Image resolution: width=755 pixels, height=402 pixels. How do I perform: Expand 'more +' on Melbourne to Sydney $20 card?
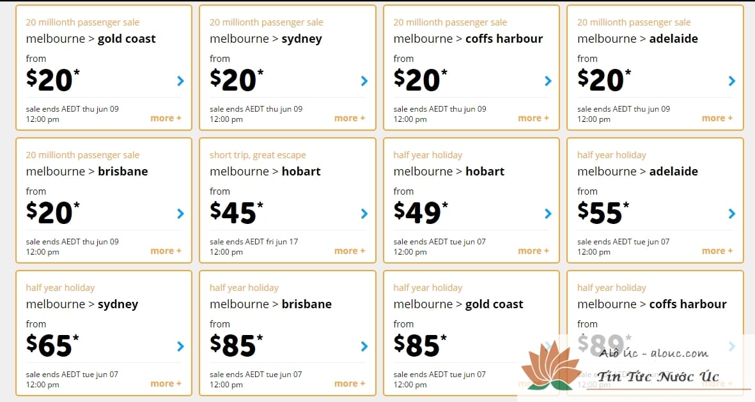click(350, 118)
